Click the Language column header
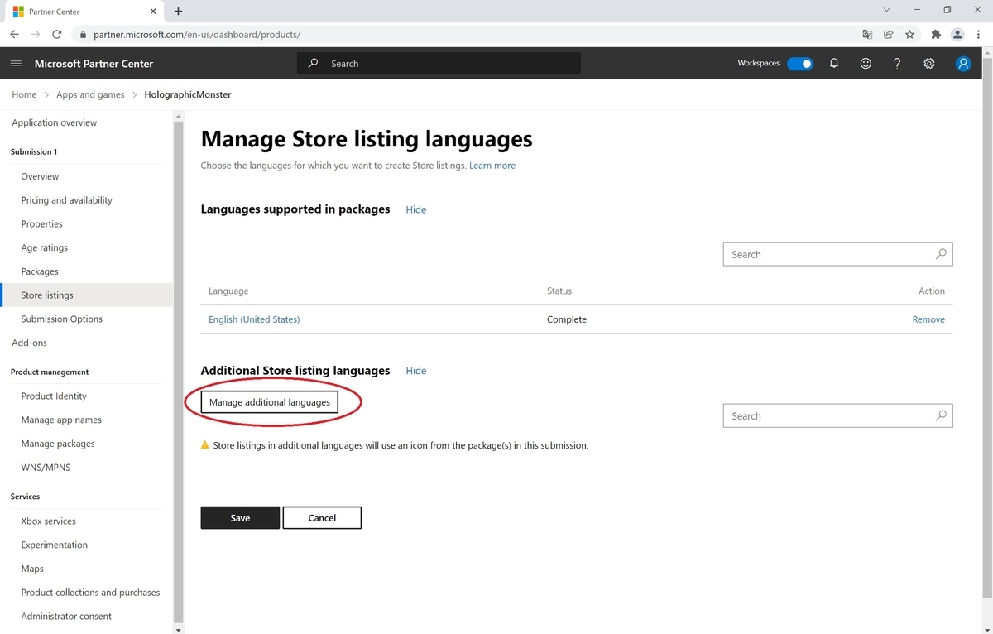Screen dimensions: 993x634 [x=228, y=291]
